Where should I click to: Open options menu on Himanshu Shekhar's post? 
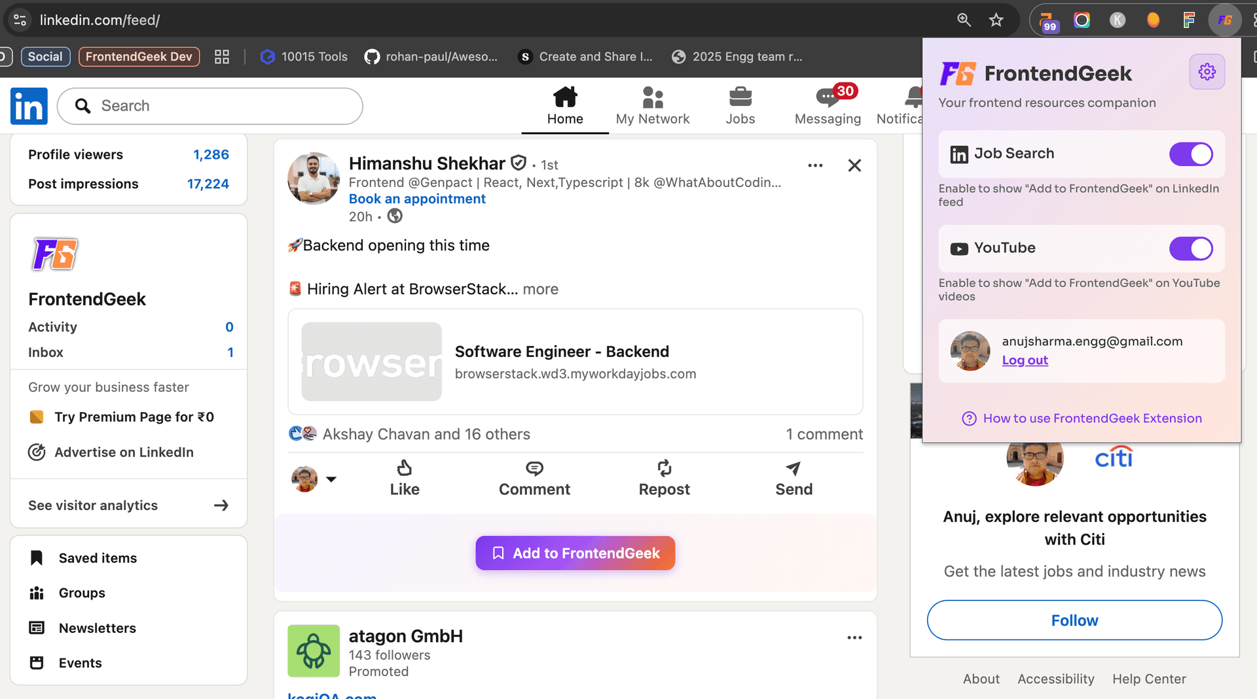(815, 165)
